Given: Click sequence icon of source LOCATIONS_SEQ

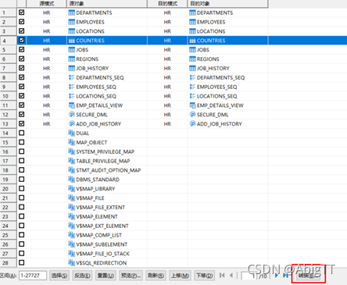Looking at the screenshot, I should pyautogui.click(x=71, y=96).
